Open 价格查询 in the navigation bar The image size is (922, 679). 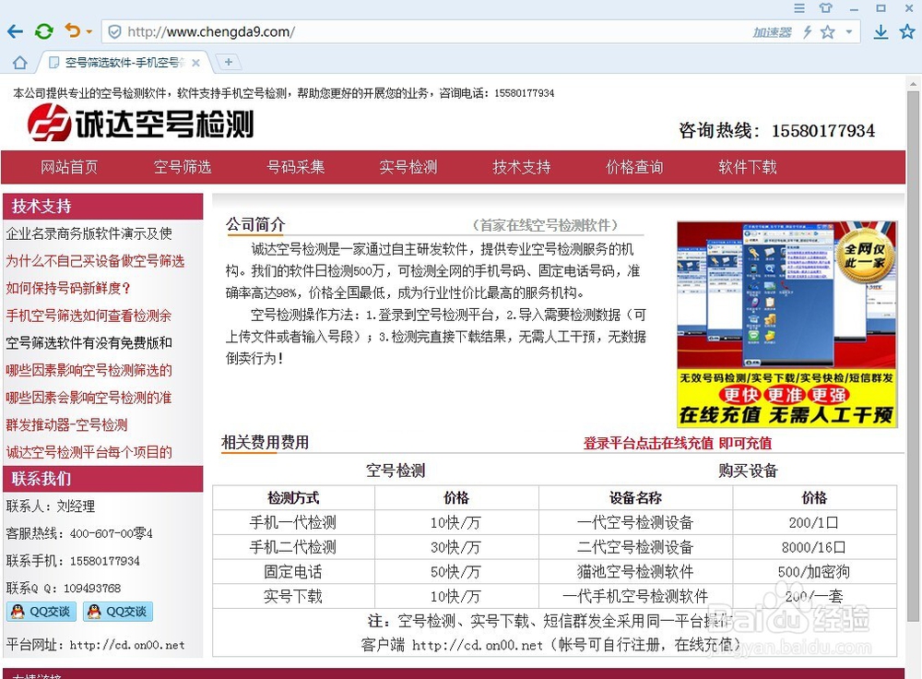click(x=634, y=167)
